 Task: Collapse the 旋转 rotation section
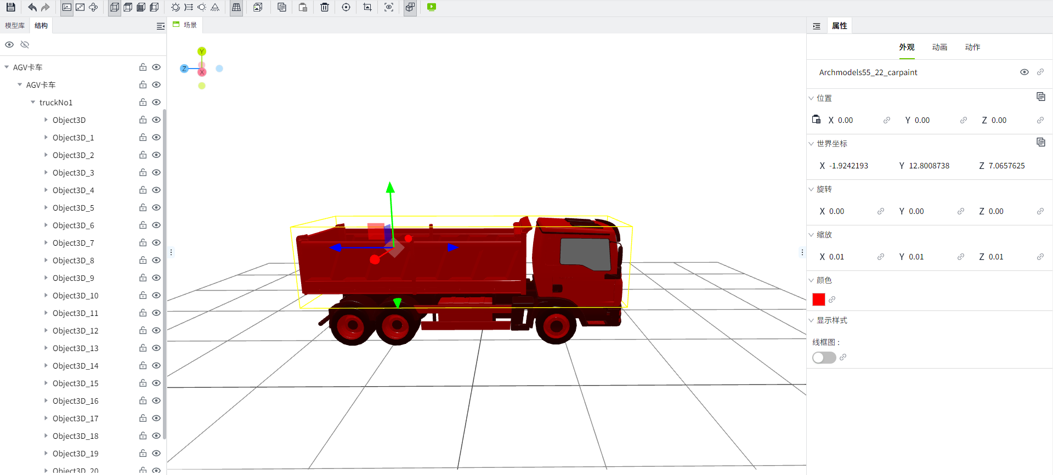(x=811, y=189)
